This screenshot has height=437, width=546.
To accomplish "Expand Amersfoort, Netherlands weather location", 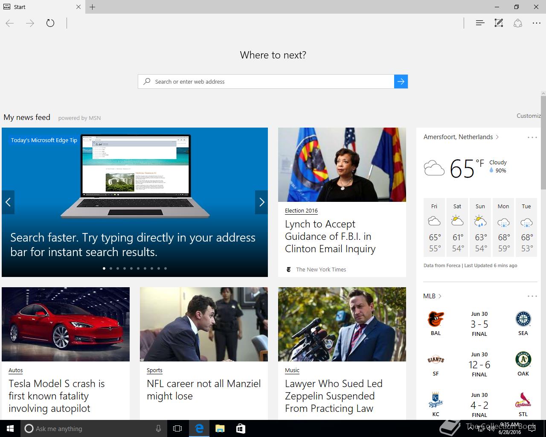I will [461, 137].
